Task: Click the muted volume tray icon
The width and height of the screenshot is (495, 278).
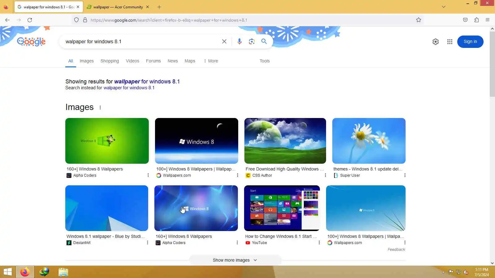Action: tap(466, 272)
